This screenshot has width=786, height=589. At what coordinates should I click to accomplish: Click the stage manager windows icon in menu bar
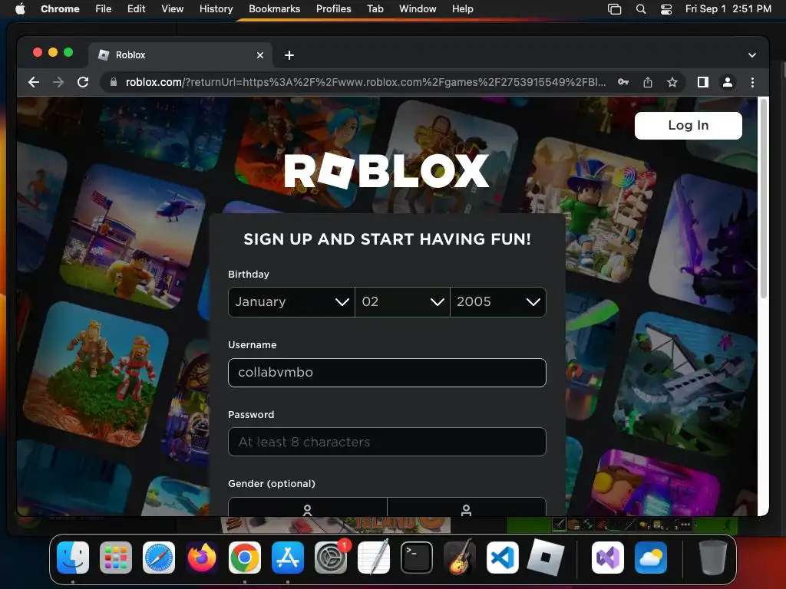(614, 8)
